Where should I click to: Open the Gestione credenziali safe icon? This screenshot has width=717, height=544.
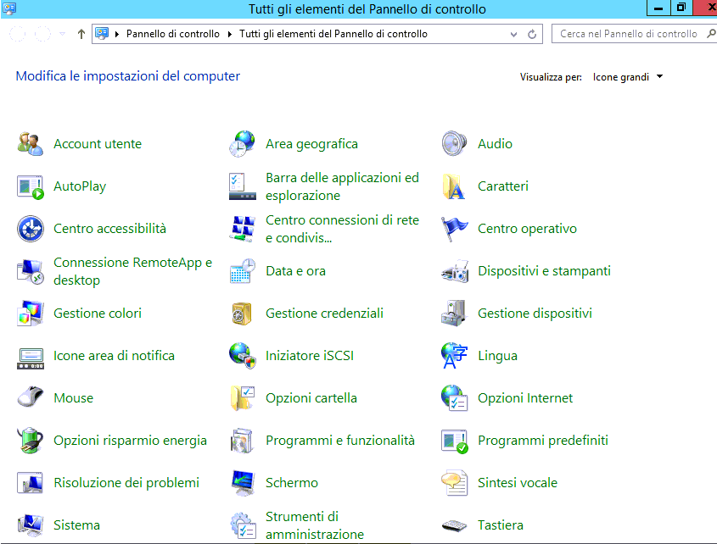point(243,314)
